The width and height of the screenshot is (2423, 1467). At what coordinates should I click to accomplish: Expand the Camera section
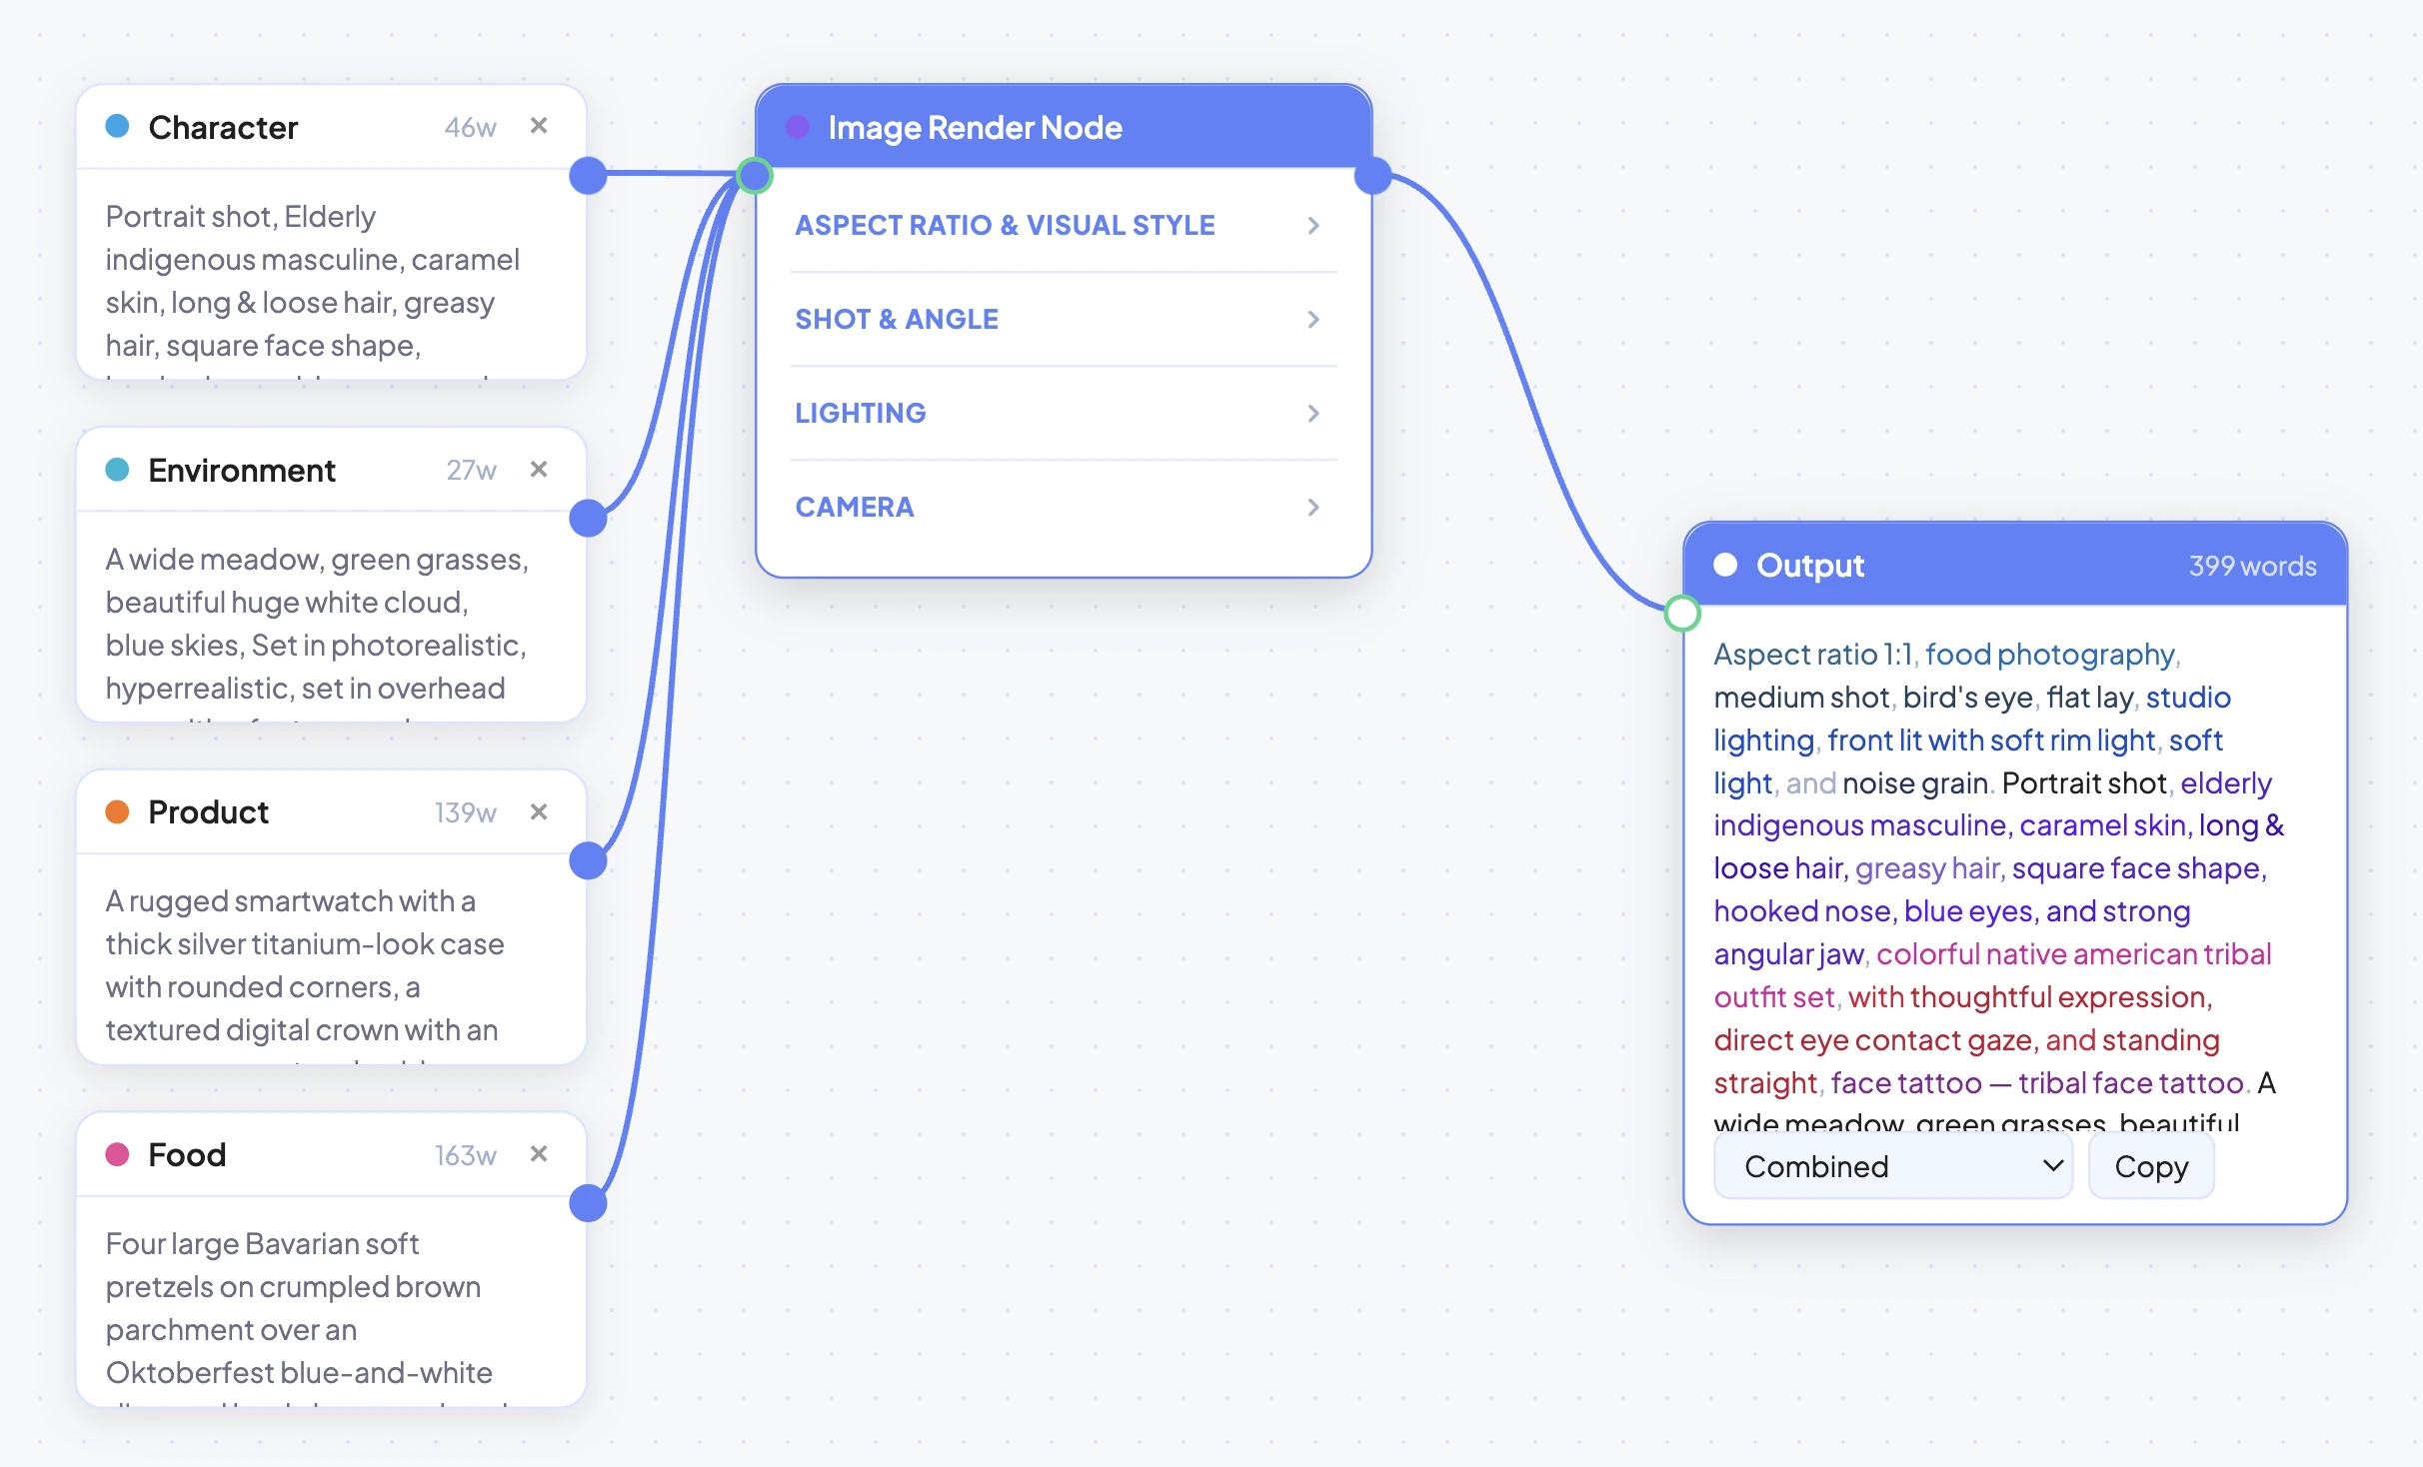[1063, 507]
